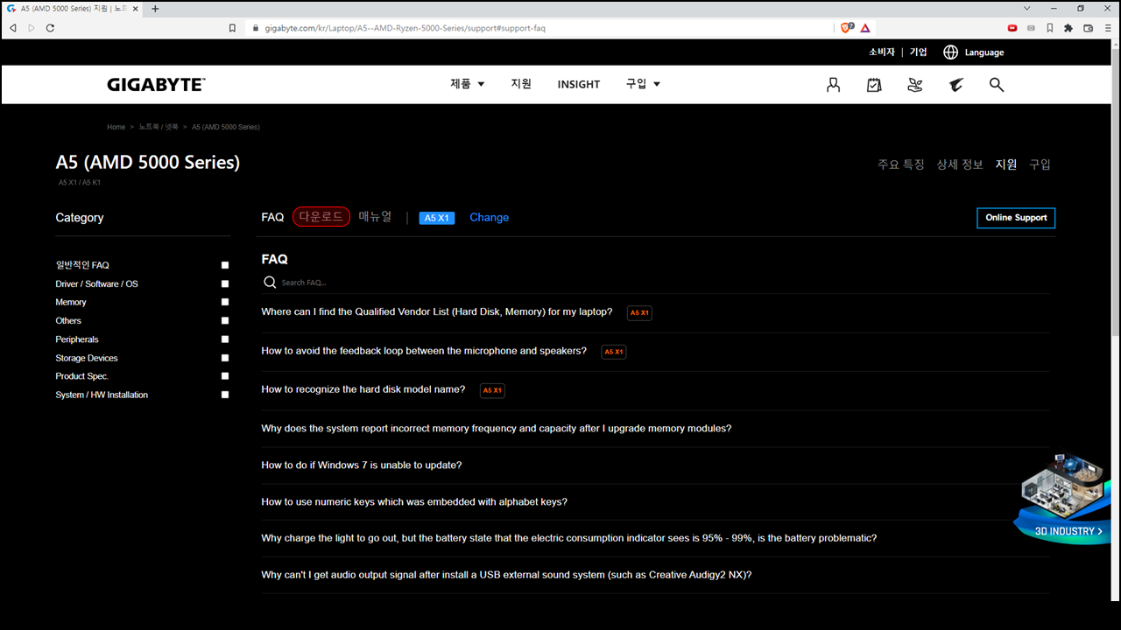Reload the page
Screen dimensions: 1121x630
coord(51,28)
